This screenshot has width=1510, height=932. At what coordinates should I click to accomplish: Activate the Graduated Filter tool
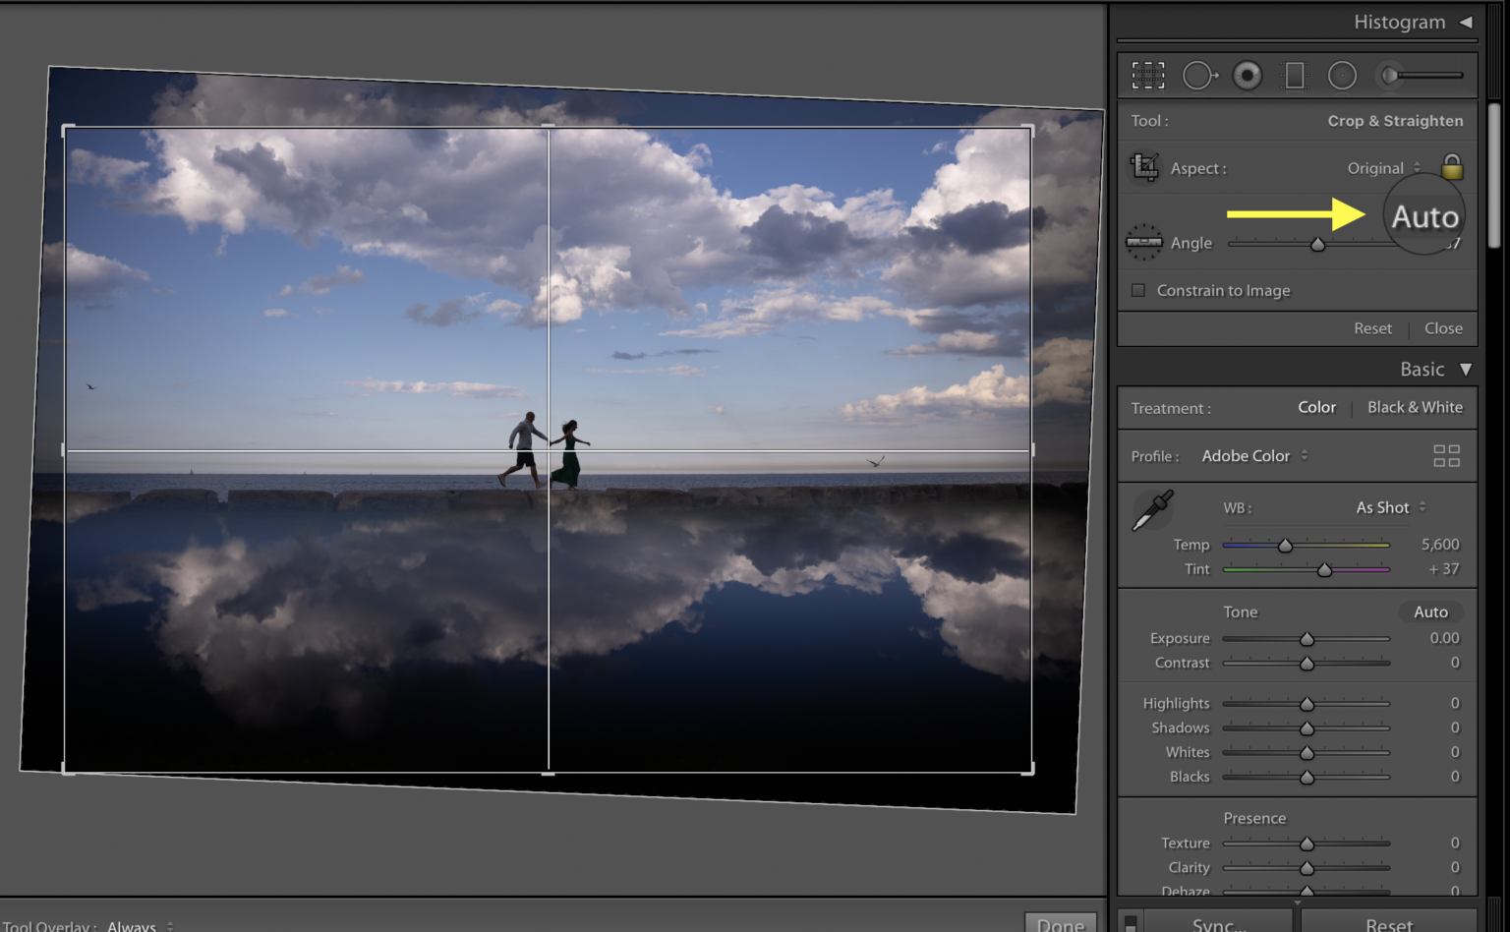point(1294,75)
